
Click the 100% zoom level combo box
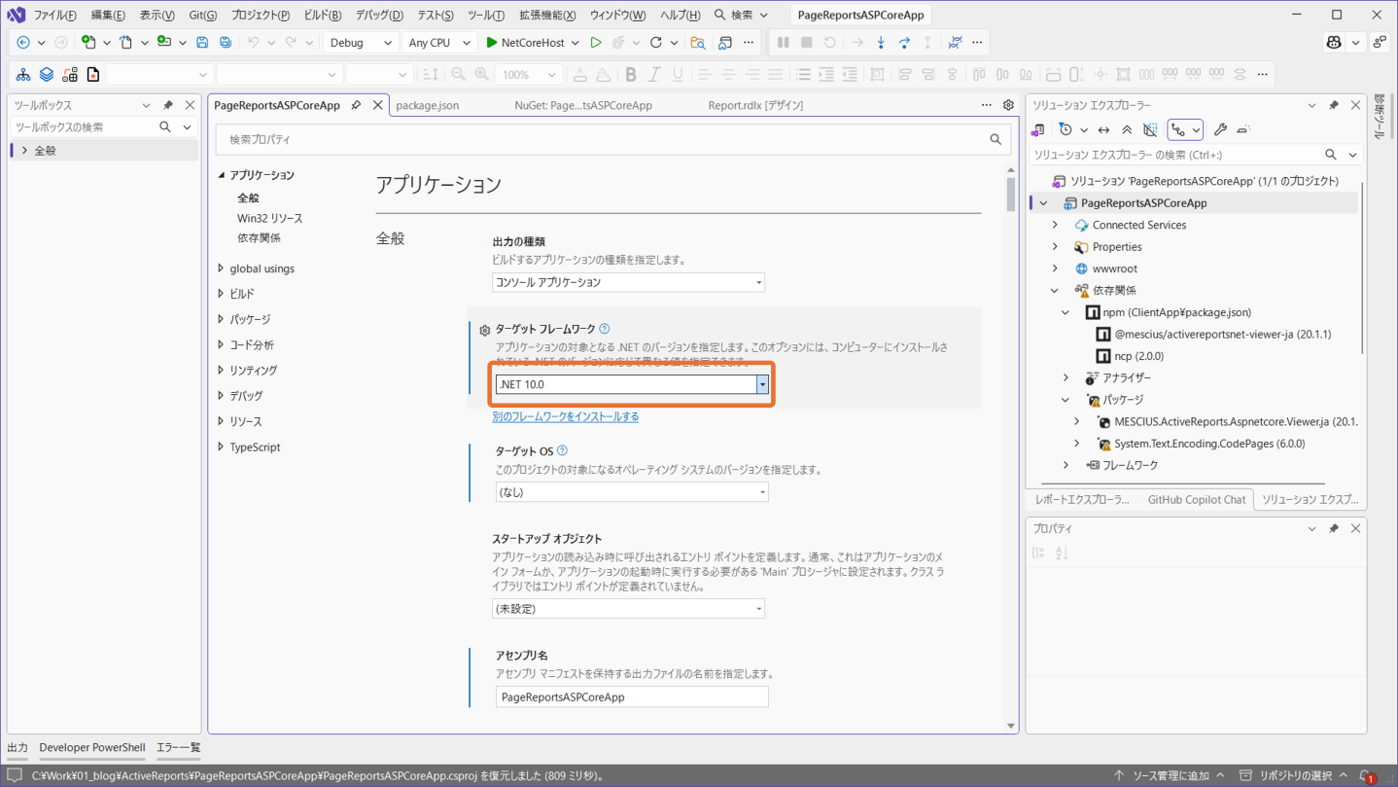click(528, 75)
